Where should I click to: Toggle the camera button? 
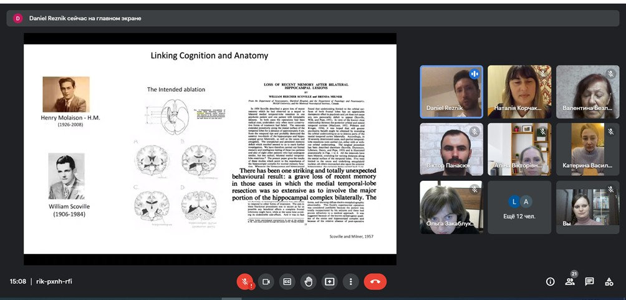click(266, 282)
